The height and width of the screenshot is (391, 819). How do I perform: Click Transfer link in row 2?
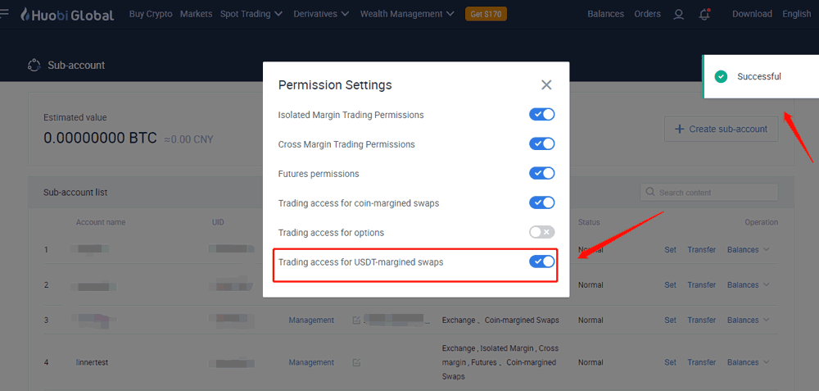702,285
